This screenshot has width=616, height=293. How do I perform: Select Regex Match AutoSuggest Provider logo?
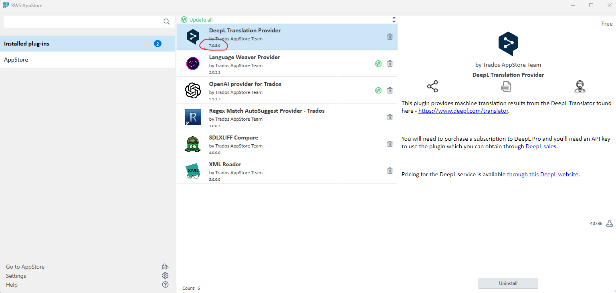pos(193,117)
